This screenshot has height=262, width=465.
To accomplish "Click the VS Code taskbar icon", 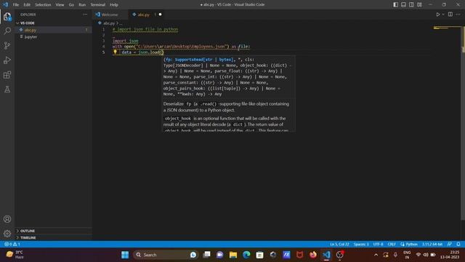I will pos(326,255).
